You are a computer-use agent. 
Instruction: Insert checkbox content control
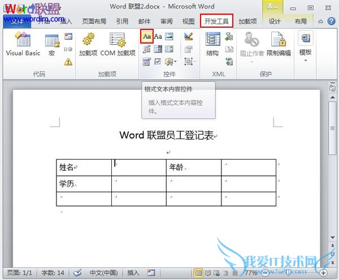(x=158, y=62)
